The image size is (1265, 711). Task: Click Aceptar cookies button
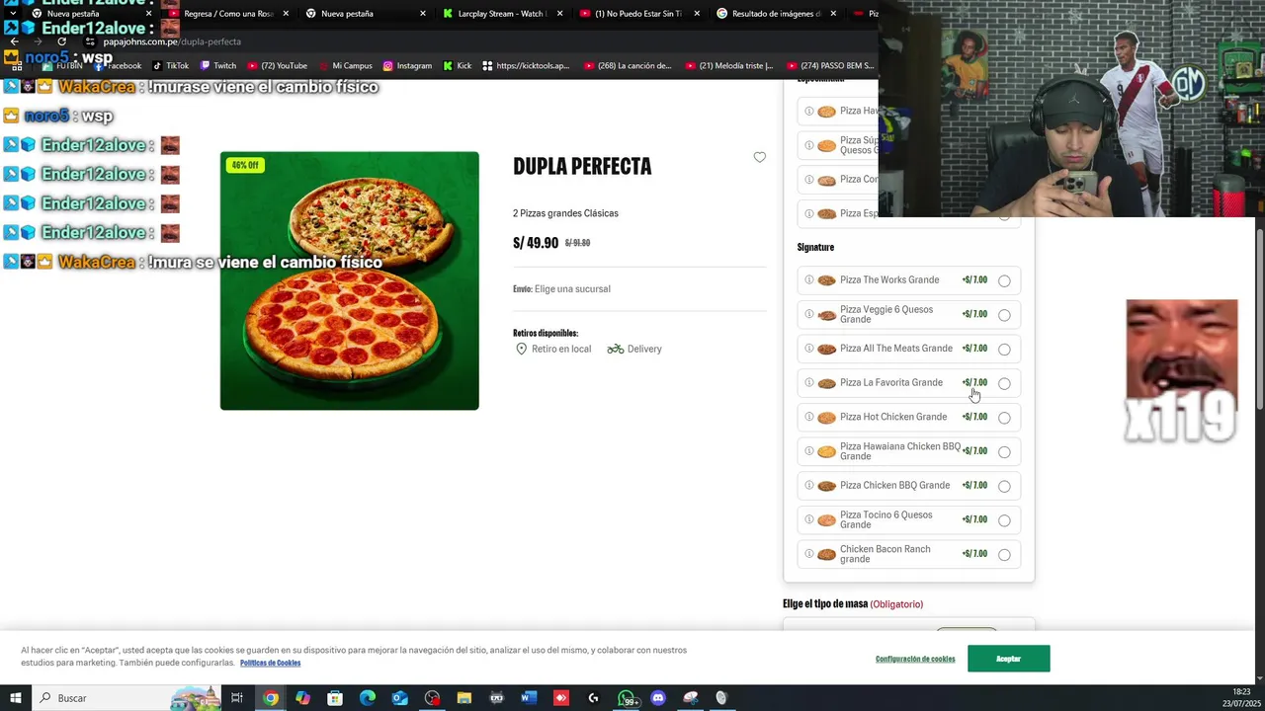click(1008, 659)
